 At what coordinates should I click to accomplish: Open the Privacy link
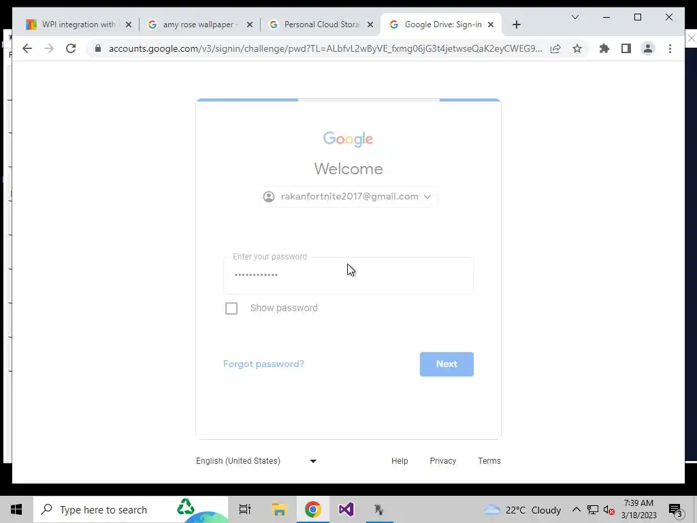tap(442, 461)
